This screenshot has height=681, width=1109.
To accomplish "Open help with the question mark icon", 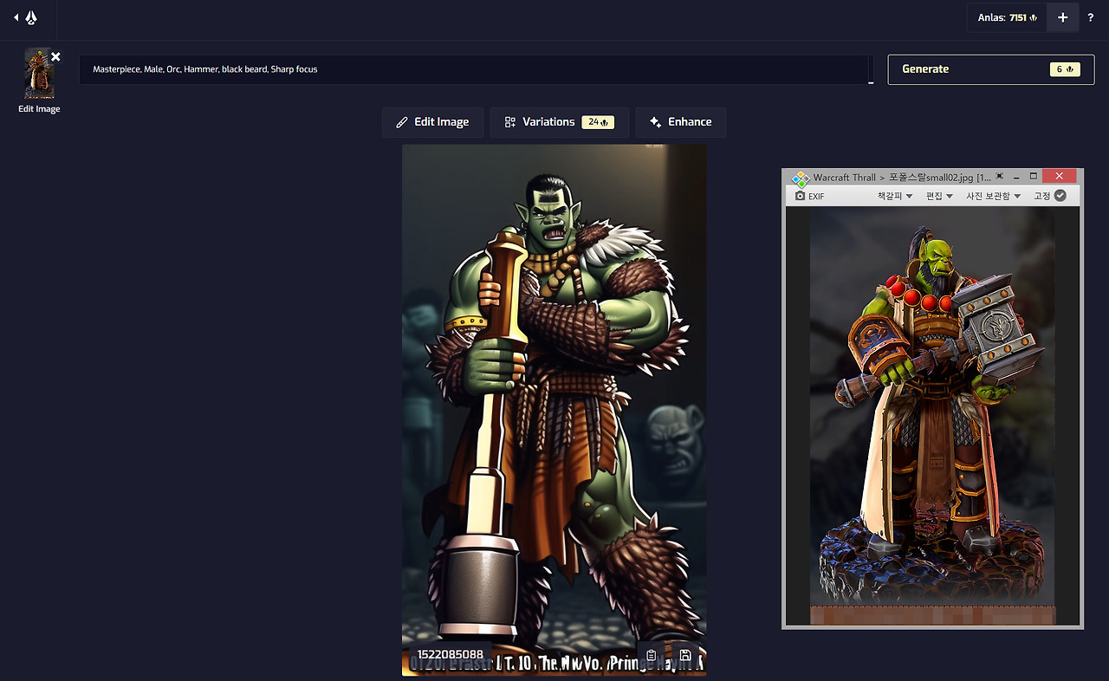I will pos(1090,17).
